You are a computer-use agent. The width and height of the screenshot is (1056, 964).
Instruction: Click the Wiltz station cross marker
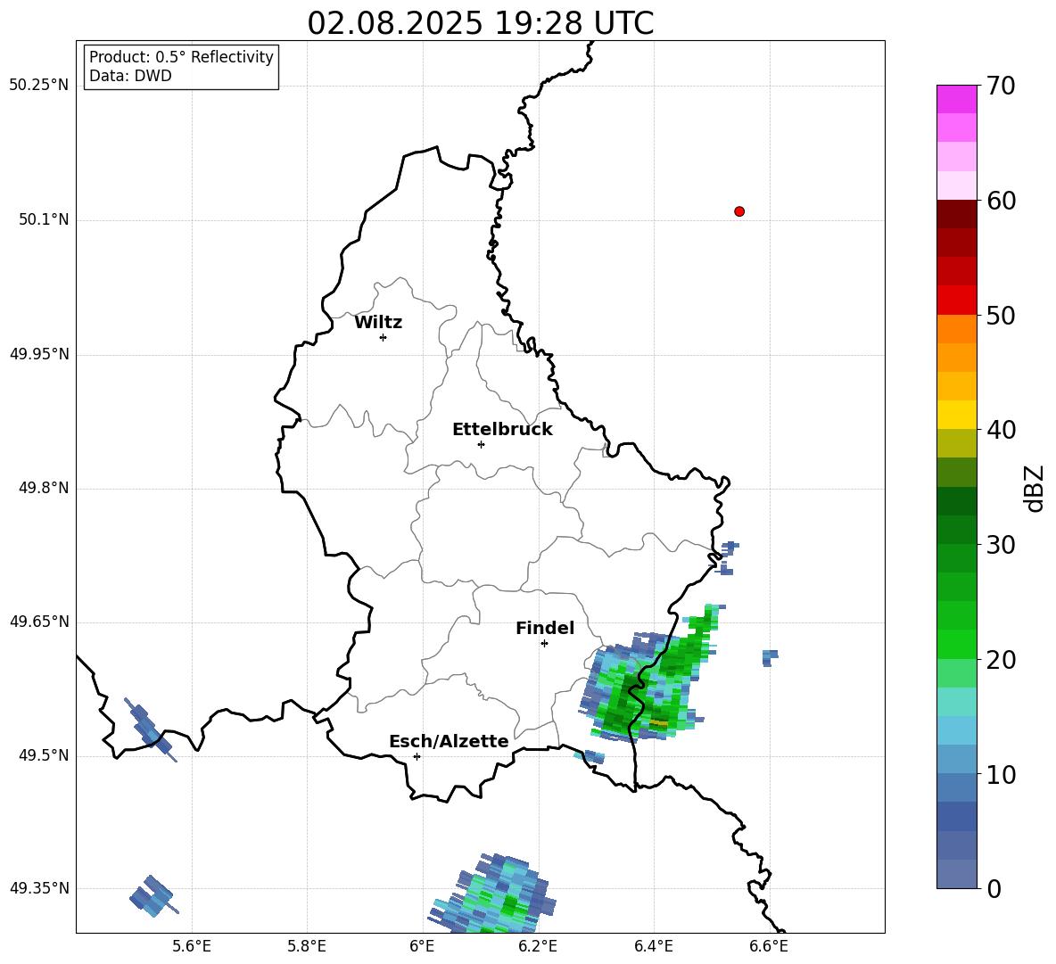384,337
